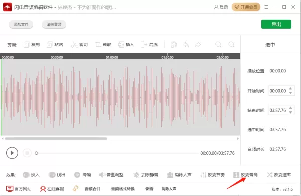Click the 00:30.00 mark on timeline ruler
Image resolution: width=301 pixels, height=196 pixels.
(57, 57)
